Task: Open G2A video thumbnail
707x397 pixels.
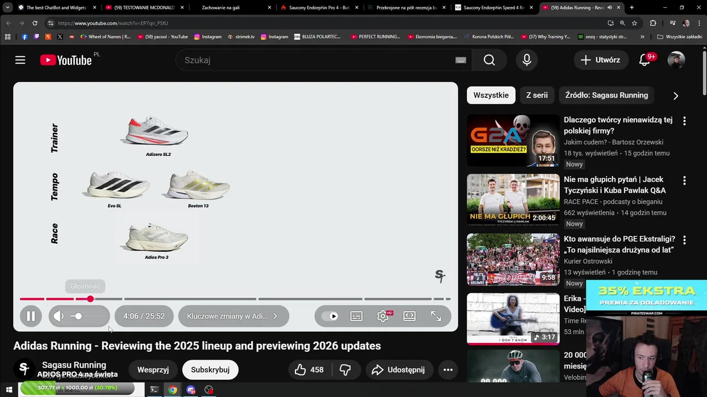Action: click(513, 141)
